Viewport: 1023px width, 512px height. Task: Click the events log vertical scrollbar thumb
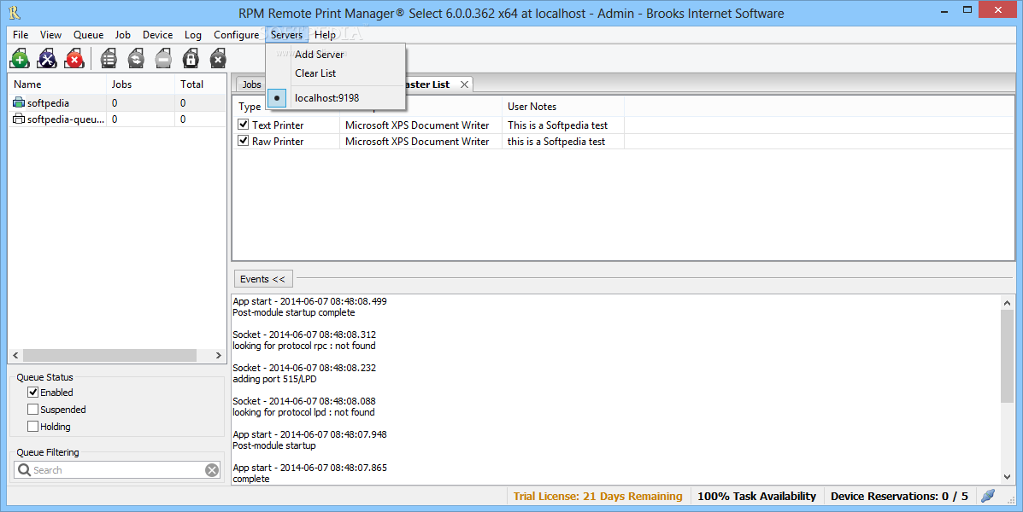click(1007, 356)
